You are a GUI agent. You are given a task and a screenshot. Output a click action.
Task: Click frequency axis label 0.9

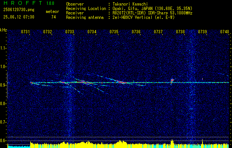click(3, 85)
